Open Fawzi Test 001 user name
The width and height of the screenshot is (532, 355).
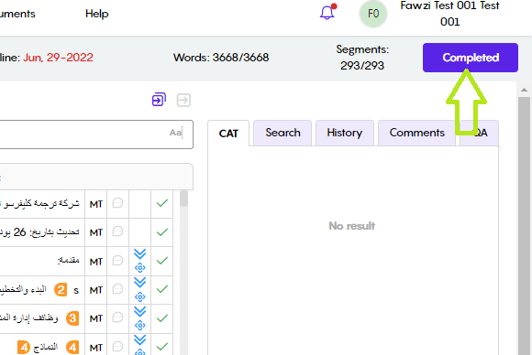[449, 14]
